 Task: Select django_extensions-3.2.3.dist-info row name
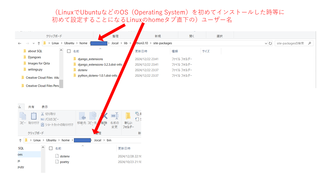point(100,65)
